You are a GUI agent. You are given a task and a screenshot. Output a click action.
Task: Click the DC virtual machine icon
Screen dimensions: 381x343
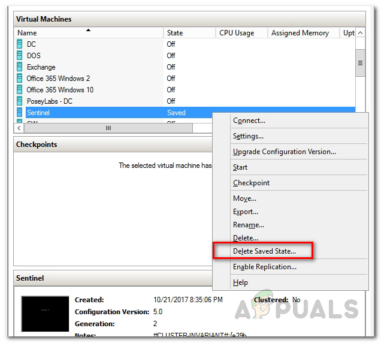pos(20,44)
